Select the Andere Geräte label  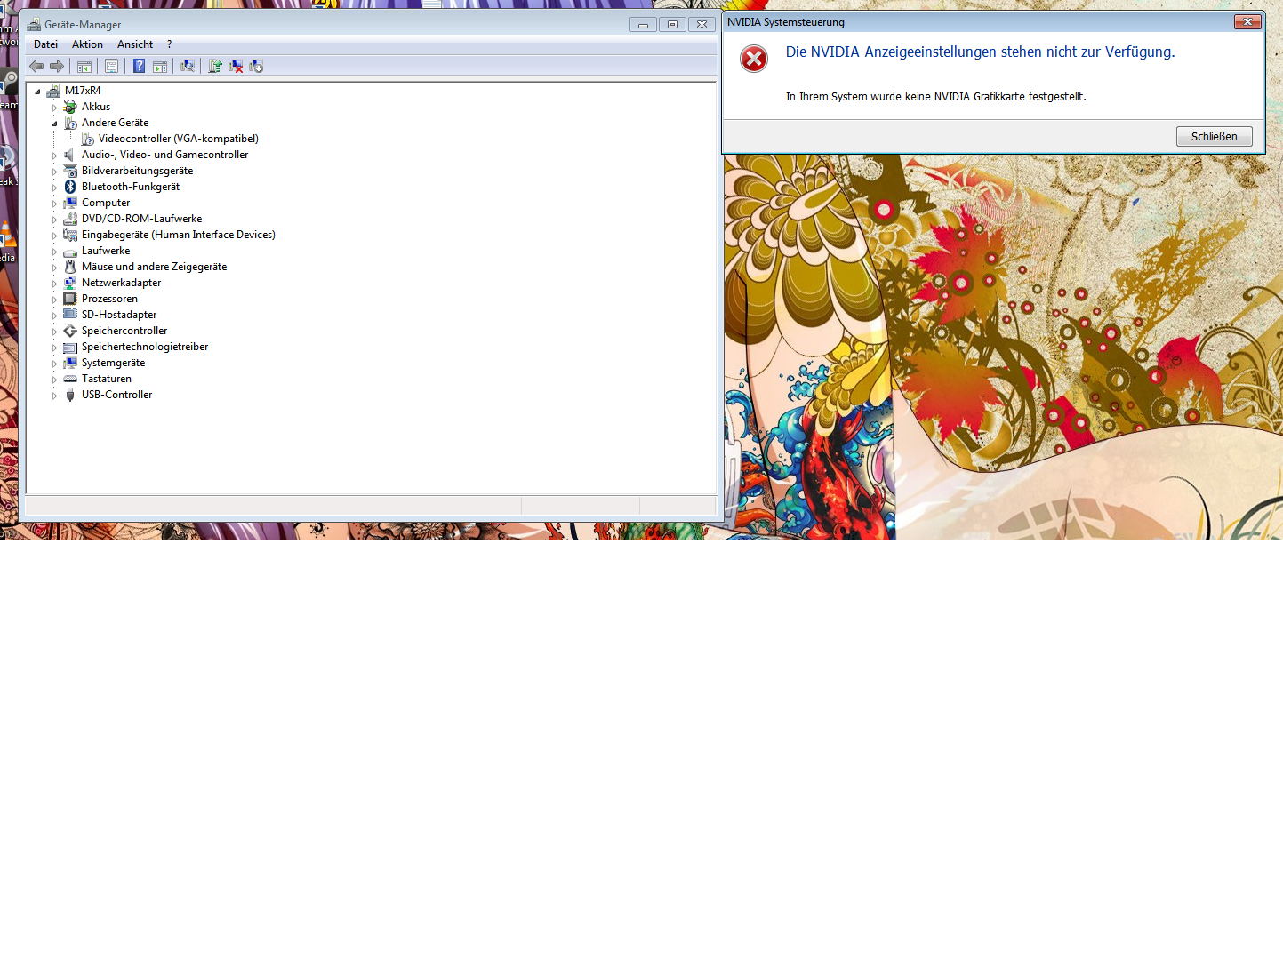115,123
